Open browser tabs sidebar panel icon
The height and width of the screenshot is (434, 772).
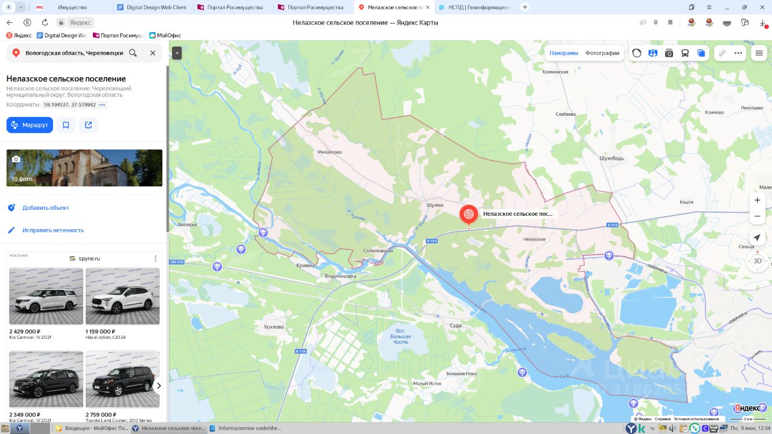pyautogui.click(x=691, y=7)
